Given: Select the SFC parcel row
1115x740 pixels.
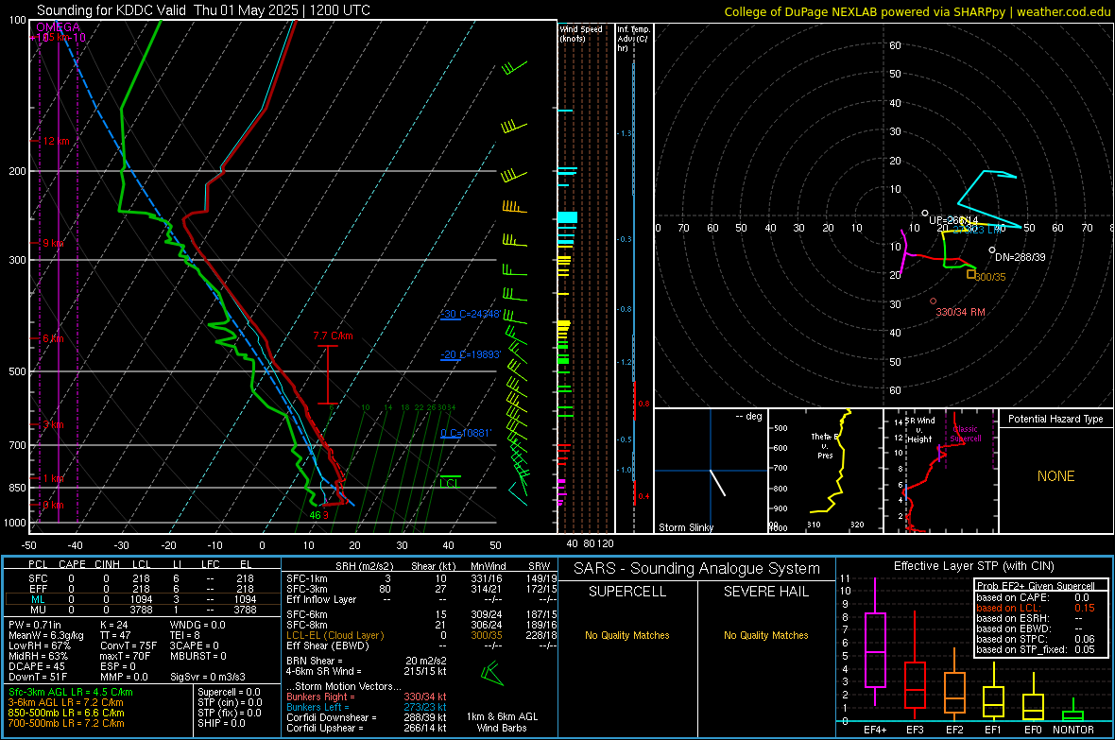Looking at the screenshot, I should [142, 578].
